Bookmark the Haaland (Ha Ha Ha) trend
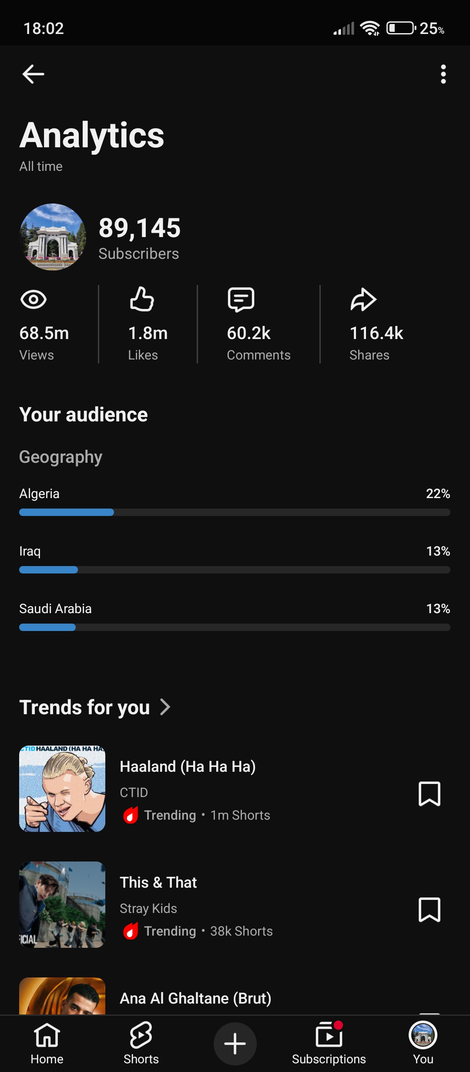Viewport: 470px width, 1072px height. tap(429, 794)
